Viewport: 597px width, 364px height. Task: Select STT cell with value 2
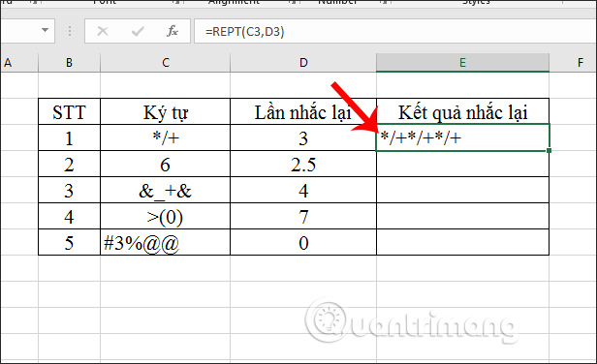70,164
